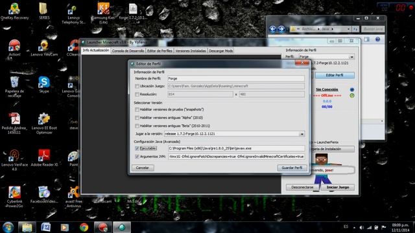Switch to Consola de Desarrollo tab
The image size is (415, 233).
[128, 50]
